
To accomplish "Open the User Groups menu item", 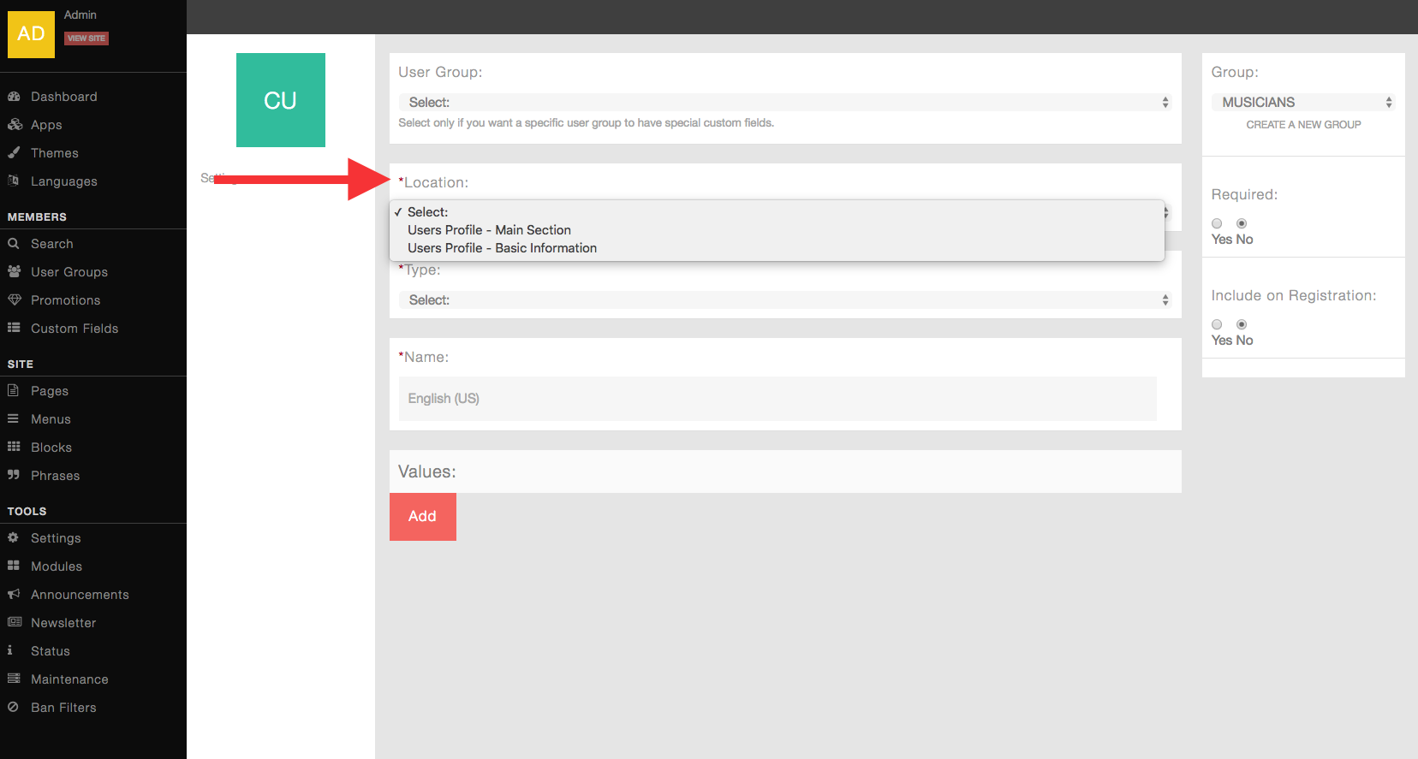I will pyautogui.click(x=69, y=272).
